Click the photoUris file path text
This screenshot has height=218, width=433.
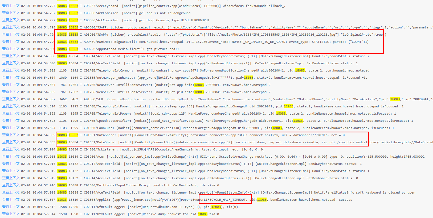[x=272, y=35]
